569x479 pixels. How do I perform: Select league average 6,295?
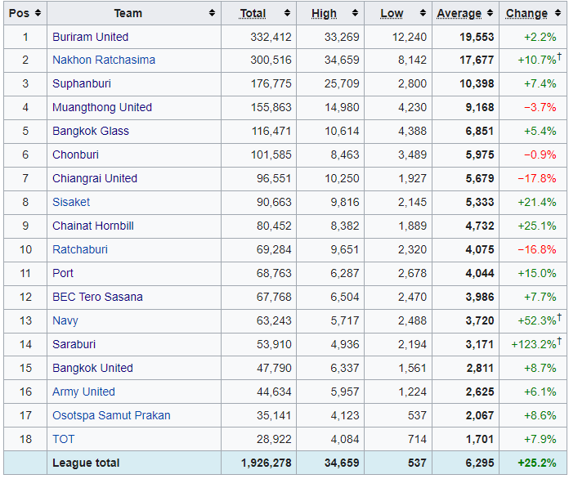click(x=480, y=463)
